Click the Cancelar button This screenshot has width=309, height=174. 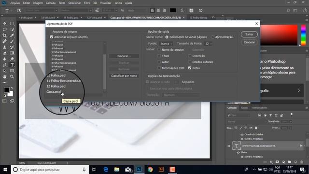[249, 42]
